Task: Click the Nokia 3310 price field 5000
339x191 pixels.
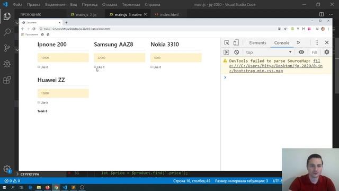Action: coord(176,58)
